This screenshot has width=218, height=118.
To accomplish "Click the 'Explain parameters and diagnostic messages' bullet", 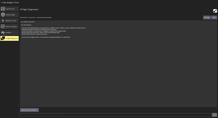I will 44,31.
